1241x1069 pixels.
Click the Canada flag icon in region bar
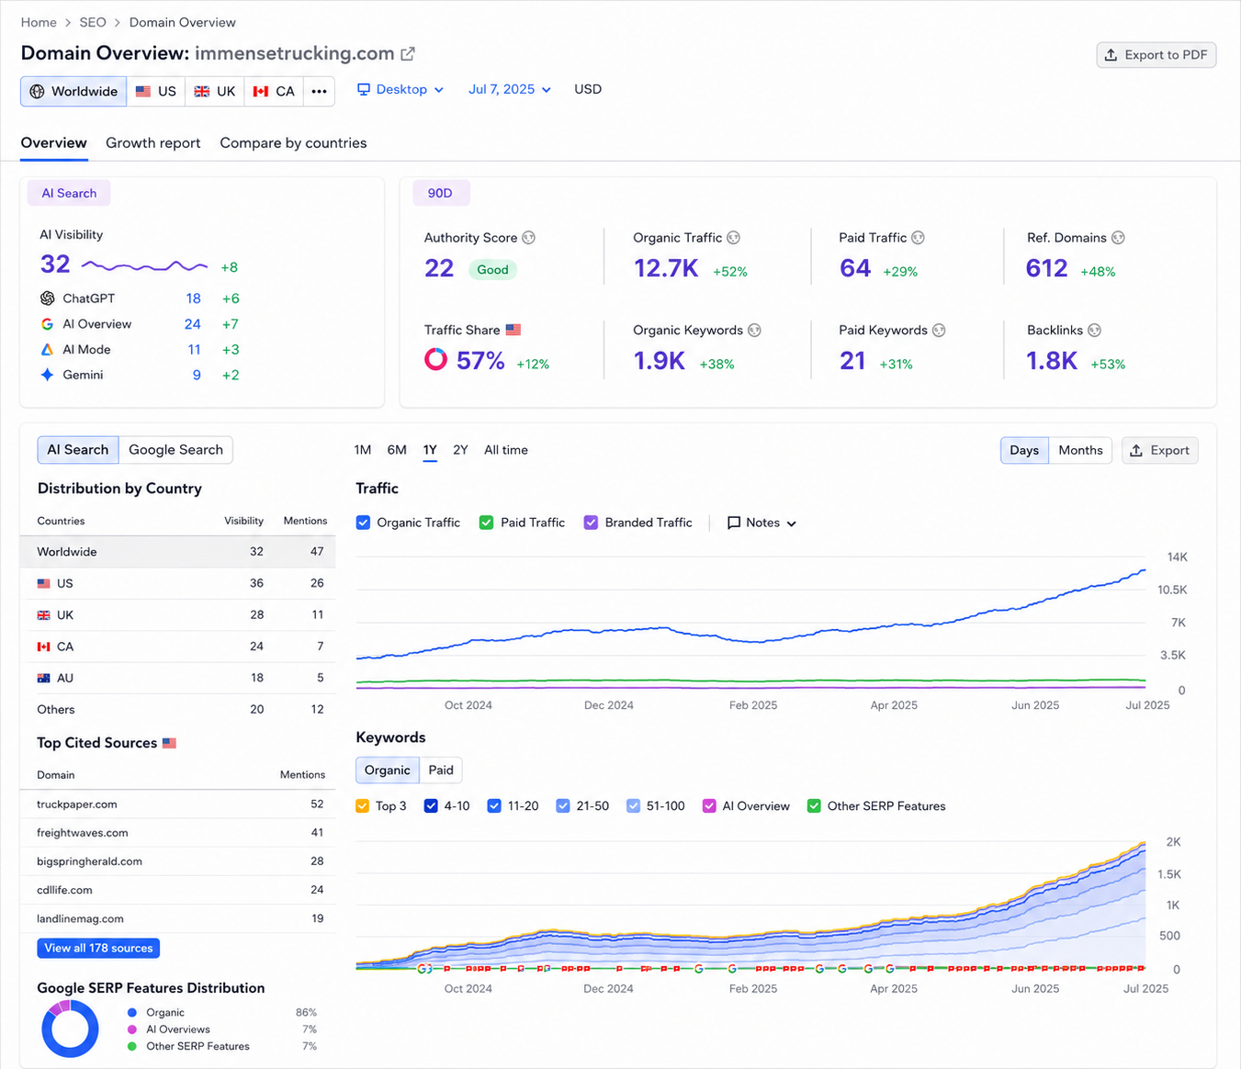pos(261,92)
